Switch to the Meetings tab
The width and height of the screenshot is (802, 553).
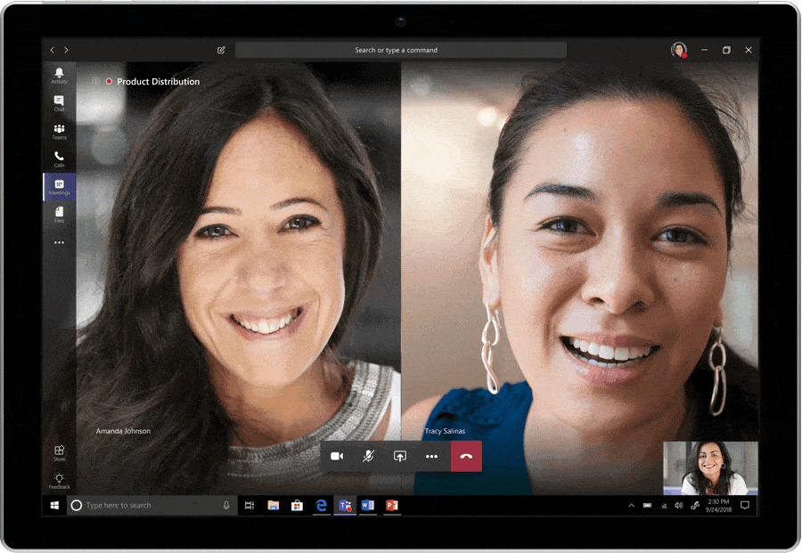[60, 187]
